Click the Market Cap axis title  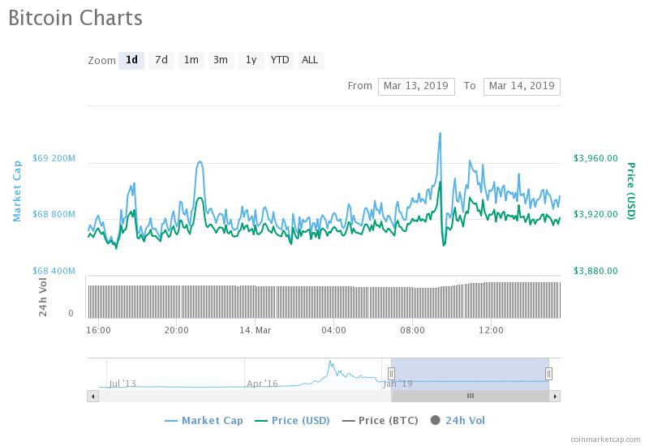pos(16,191)
